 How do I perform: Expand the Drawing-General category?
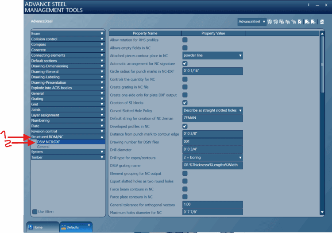tap(68, 72)
